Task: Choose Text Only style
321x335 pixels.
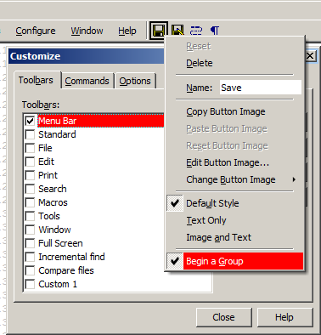Action: click(234, 220)
